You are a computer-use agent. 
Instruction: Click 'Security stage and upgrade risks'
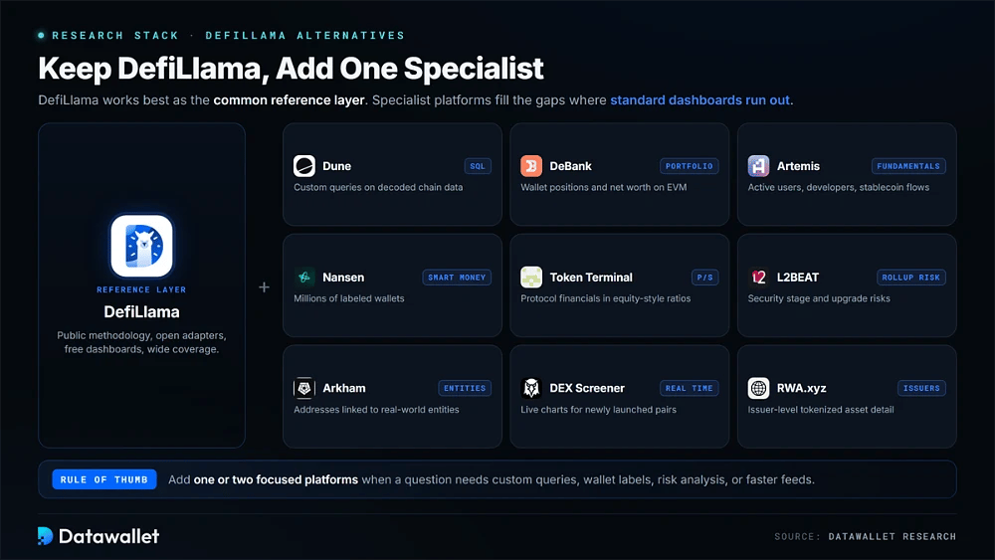coord(819,298)
